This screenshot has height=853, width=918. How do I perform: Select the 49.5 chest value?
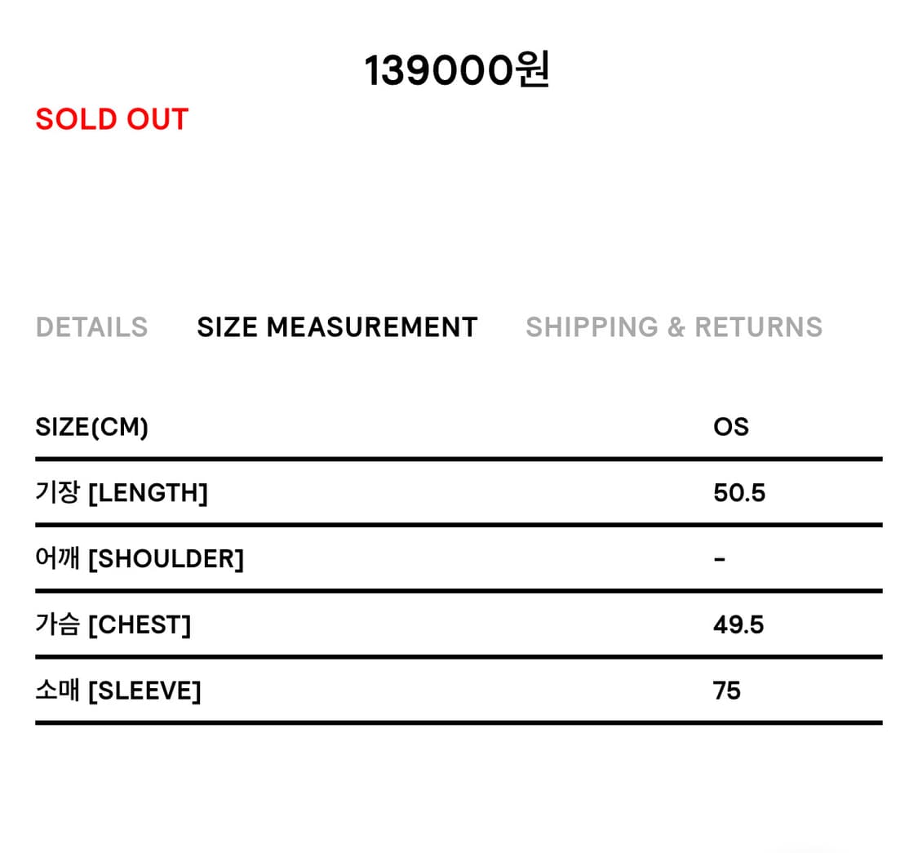738,625
